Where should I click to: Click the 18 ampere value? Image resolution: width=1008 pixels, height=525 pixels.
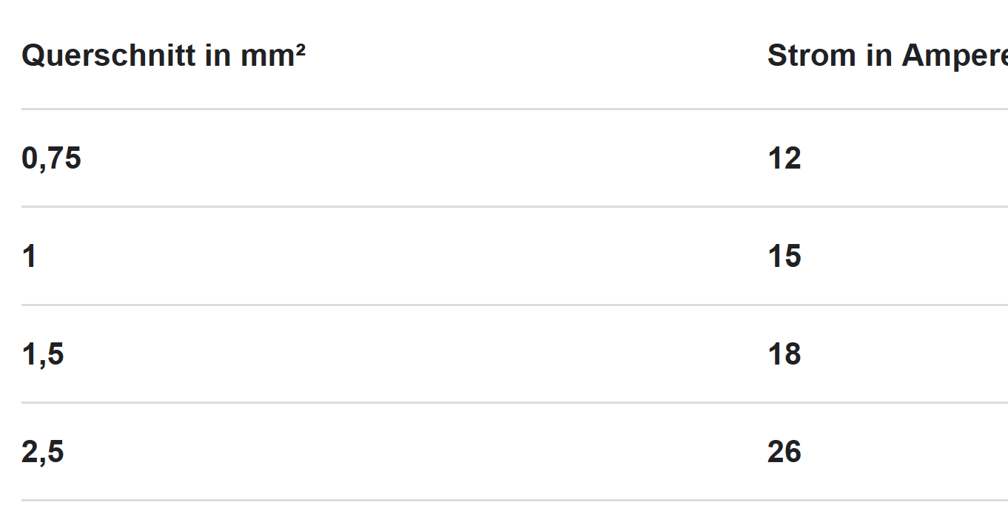(784, 354)
